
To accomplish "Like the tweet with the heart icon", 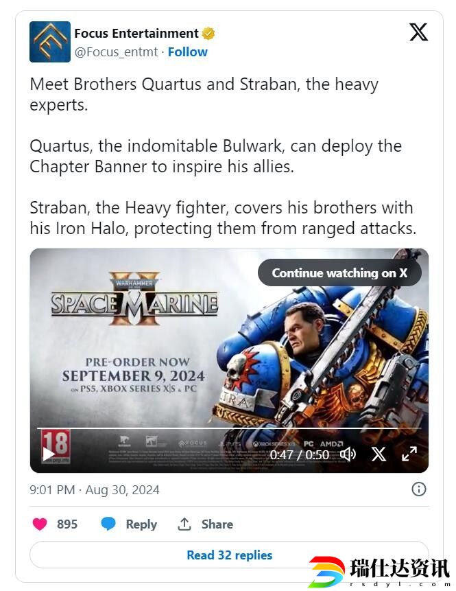I will click(40, 524).
